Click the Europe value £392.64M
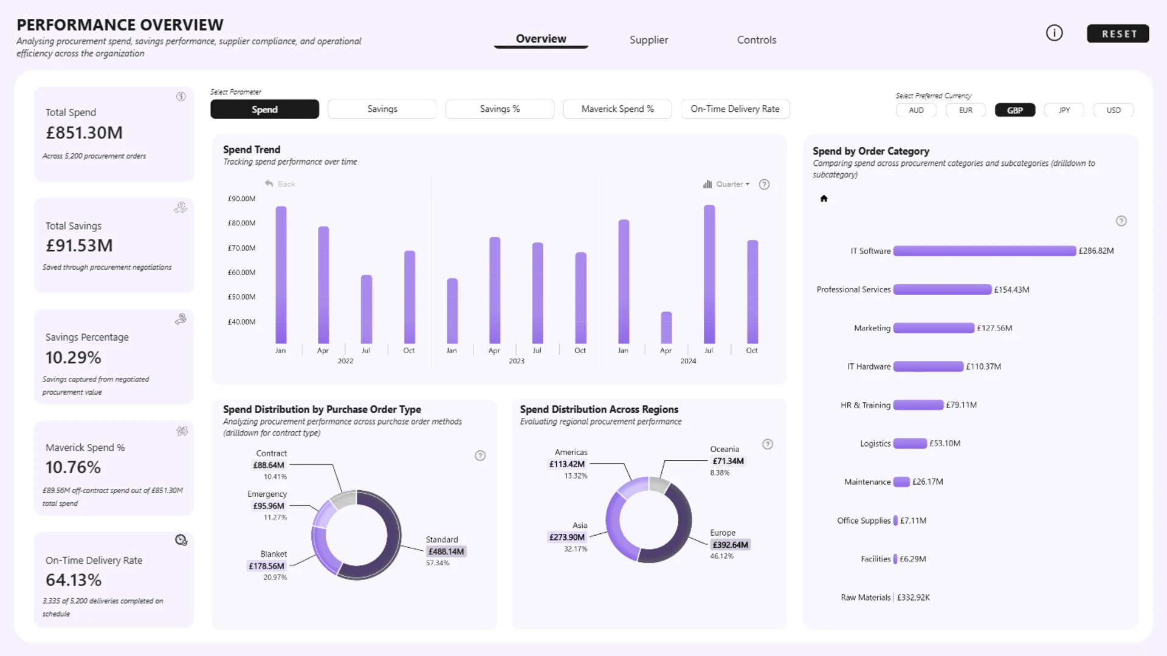The width and height of the screenshot is (1167, 656). (731, 545)
